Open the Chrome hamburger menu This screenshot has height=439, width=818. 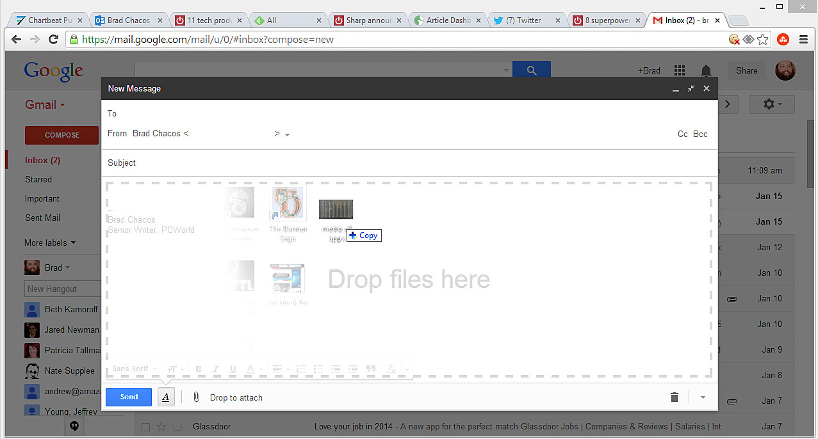(x=803, y=40)
